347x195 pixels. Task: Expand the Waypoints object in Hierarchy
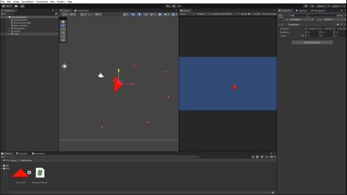point(9,29)
